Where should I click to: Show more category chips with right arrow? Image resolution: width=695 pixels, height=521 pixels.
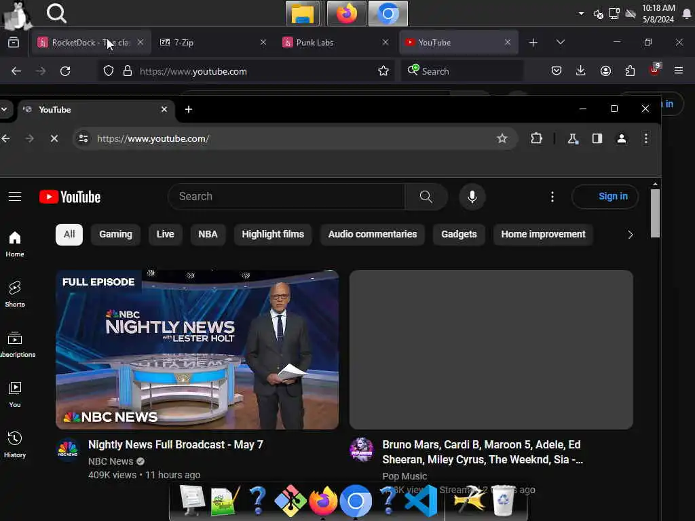[631, 234]
